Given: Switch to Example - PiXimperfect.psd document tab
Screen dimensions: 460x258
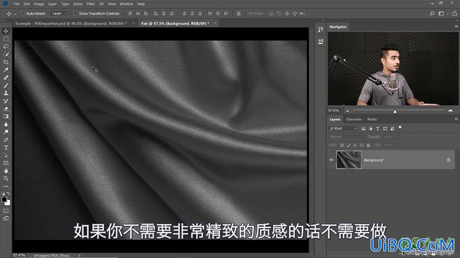Looking at the screenshot, I should tap(71, 23).
